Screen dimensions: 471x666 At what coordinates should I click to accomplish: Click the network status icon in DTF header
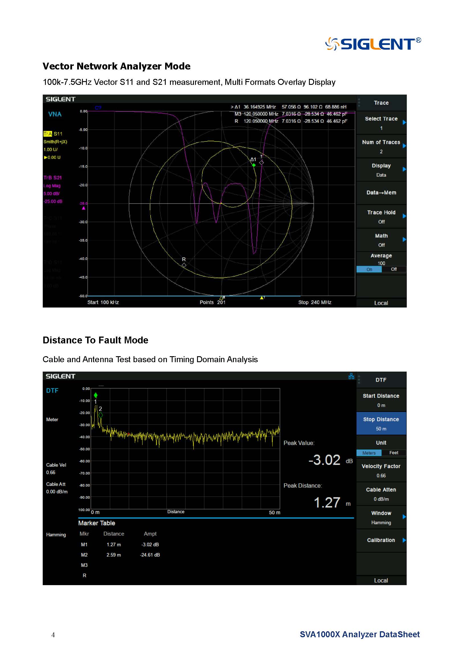[351, 376]
